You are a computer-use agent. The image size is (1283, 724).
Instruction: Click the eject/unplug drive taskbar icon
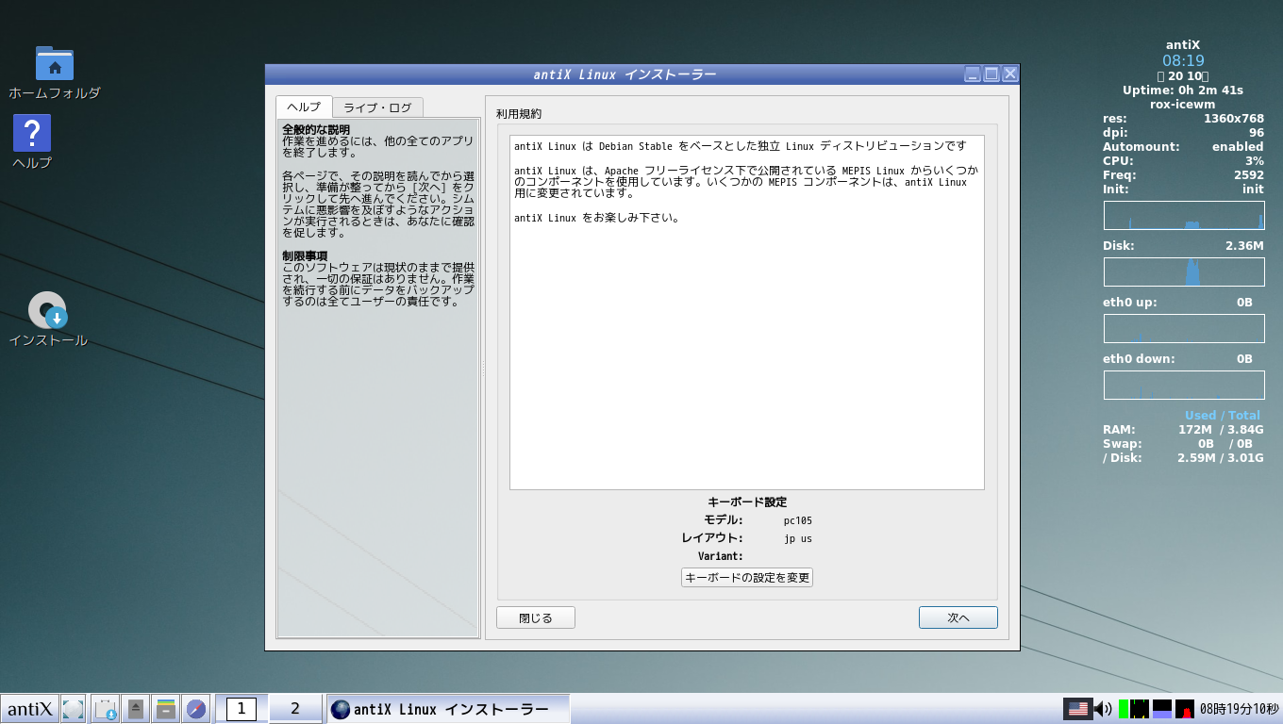coord(136,709)
